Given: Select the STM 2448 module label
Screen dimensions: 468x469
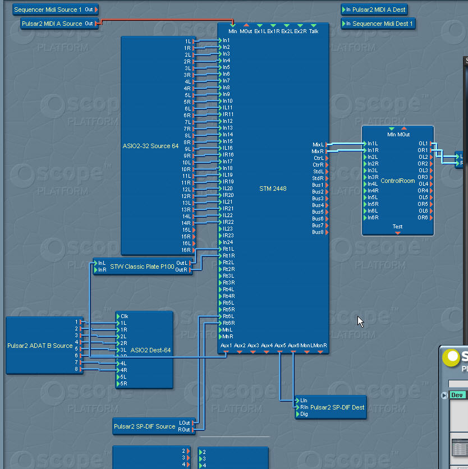Looking at the screenshot, I should click(273, 188).
